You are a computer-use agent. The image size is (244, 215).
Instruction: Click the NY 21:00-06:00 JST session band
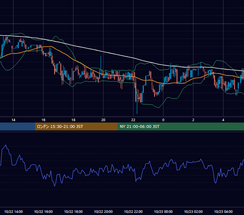[x=180, y=126]
